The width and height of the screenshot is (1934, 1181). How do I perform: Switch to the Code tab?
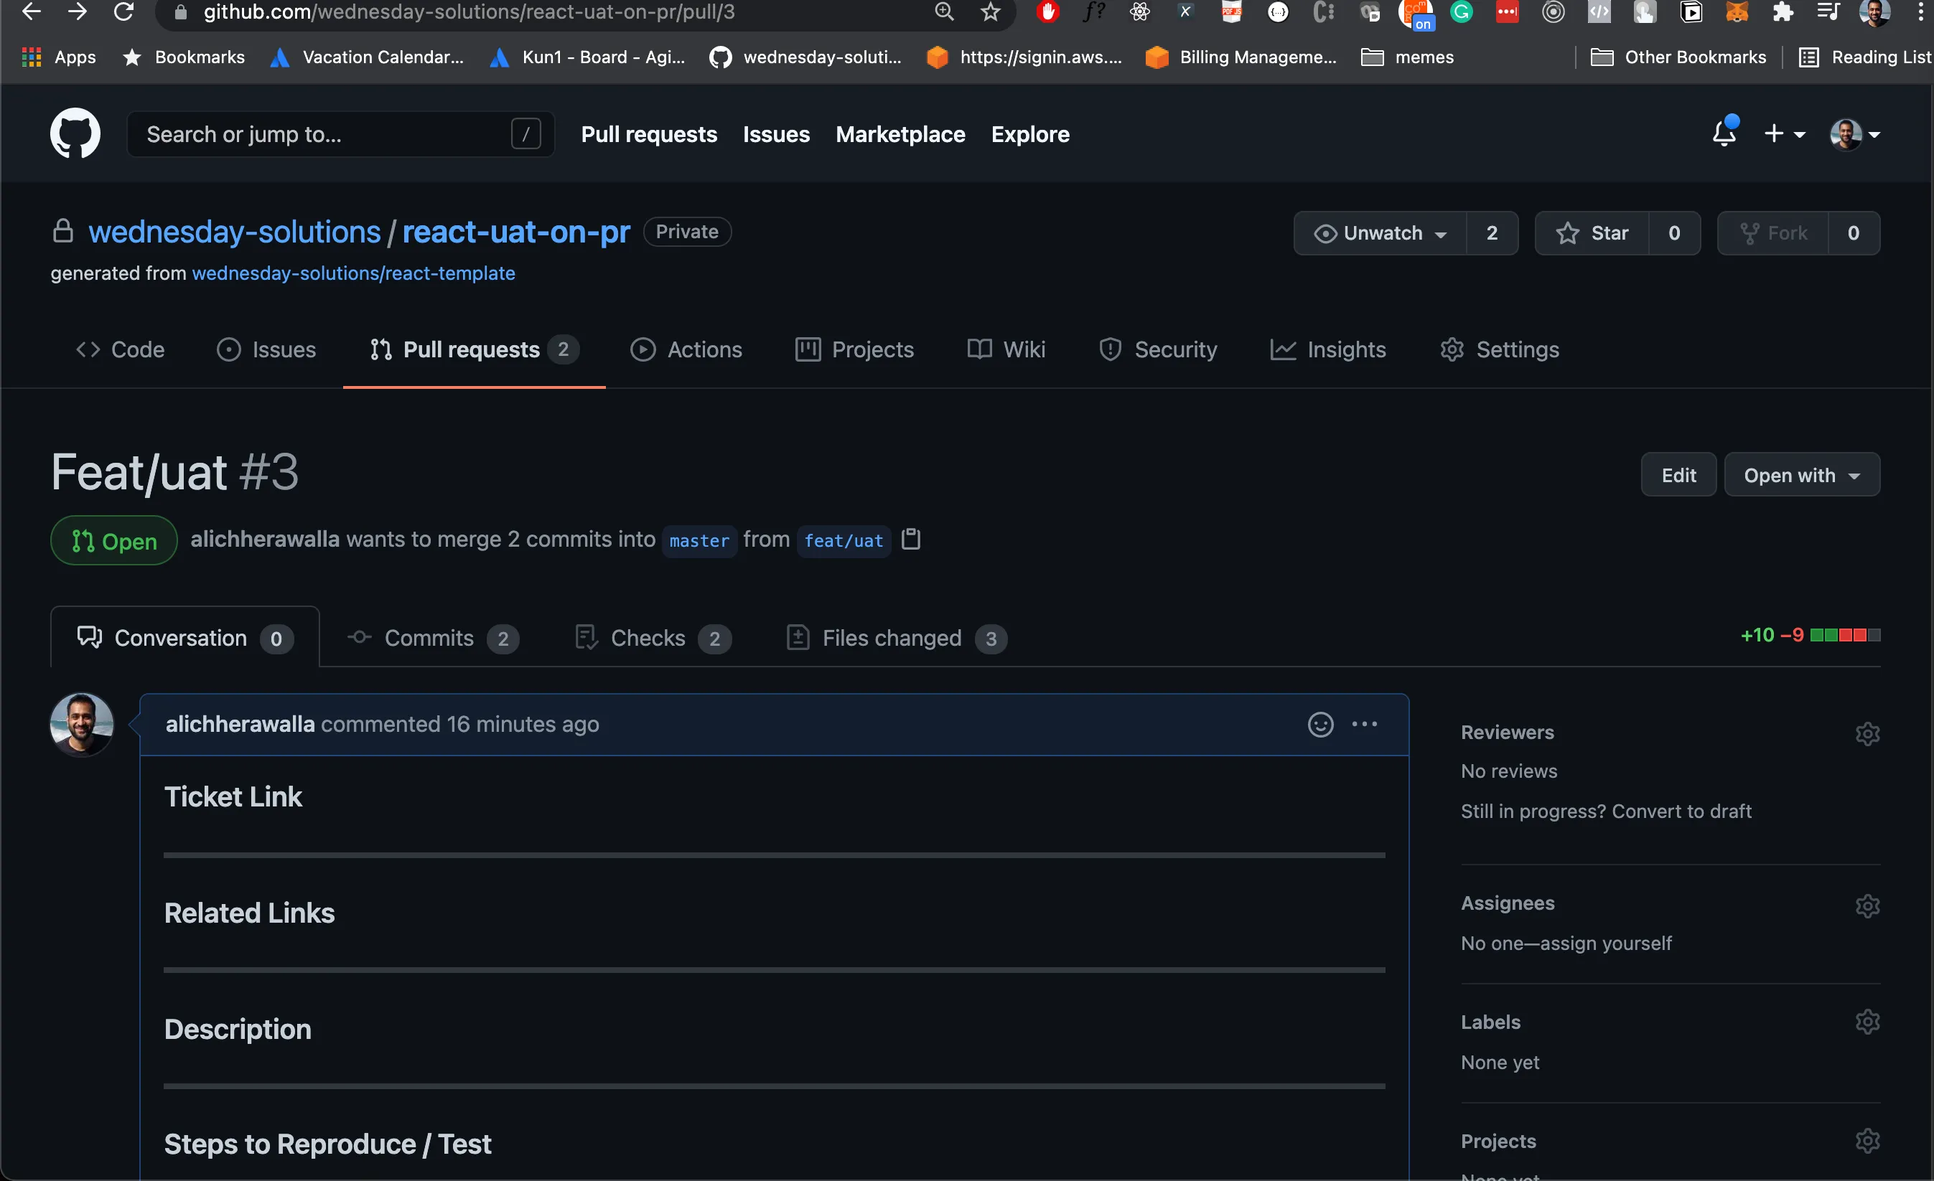[120, 349]
